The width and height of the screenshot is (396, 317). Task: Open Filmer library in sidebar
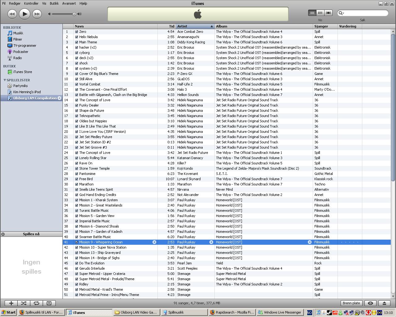click(18, 39)
